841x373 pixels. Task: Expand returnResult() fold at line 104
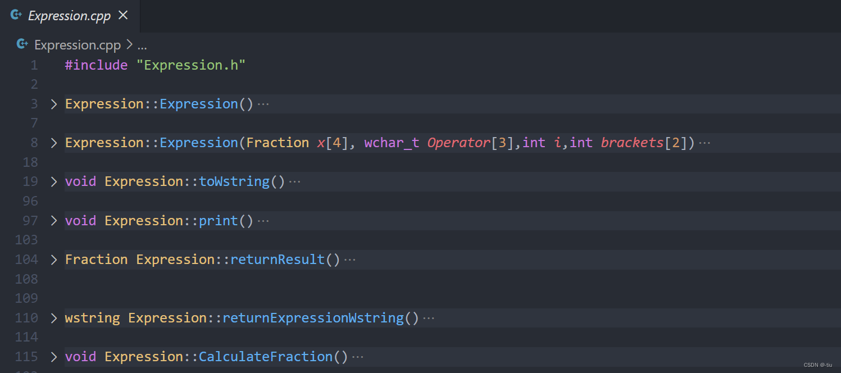[54, 260]
